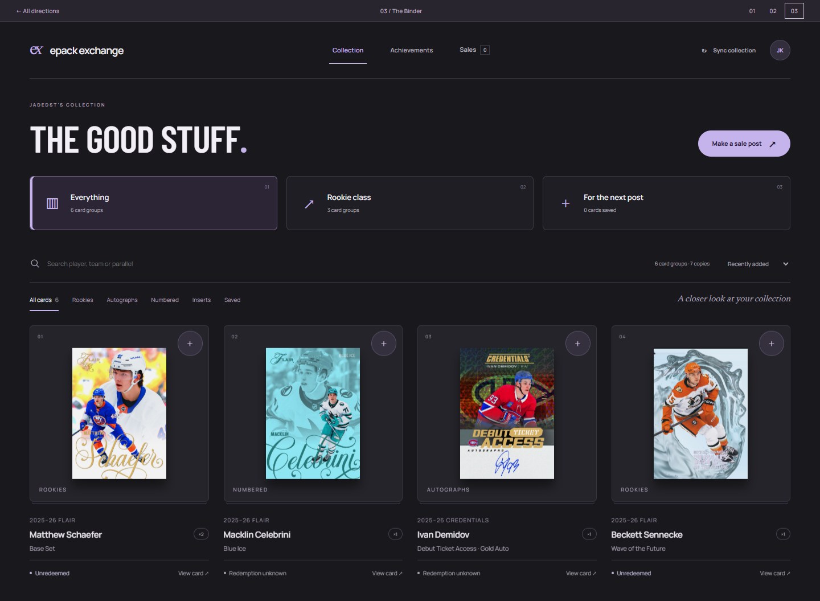Open the For the next post card
820x601 pixels.
tap(666, 203)
